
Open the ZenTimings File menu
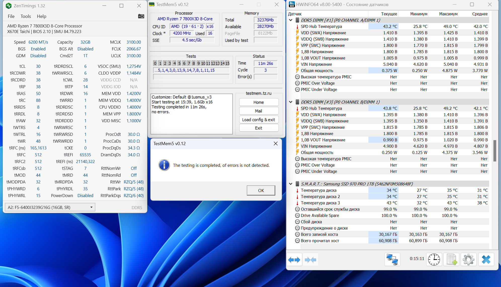click(11, 16)
